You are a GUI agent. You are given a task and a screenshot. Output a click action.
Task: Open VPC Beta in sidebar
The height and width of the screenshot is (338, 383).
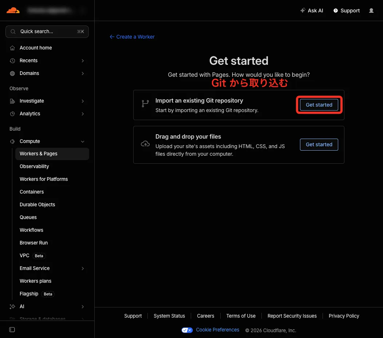click(x=32, y=255)
